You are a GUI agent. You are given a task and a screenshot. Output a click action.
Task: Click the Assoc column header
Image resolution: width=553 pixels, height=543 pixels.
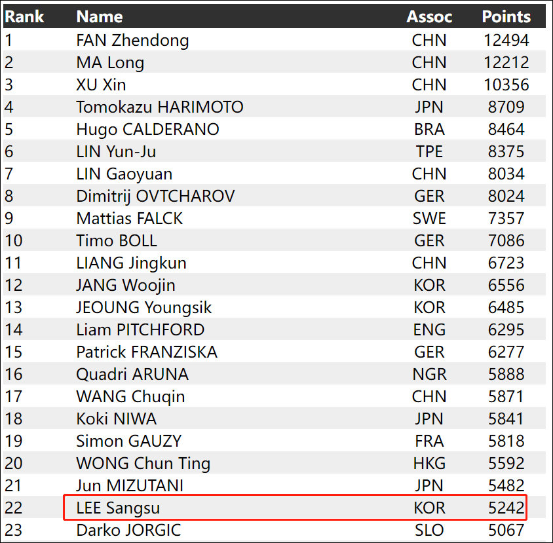[429, 17]
